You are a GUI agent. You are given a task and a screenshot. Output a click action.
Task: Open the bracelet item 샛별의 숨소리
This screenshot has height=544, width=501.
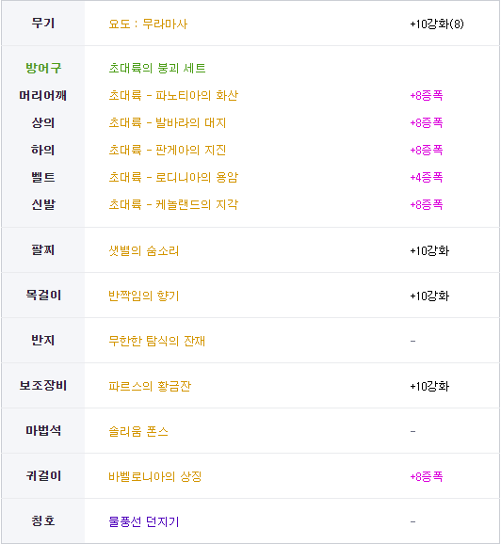click(144, 250)
